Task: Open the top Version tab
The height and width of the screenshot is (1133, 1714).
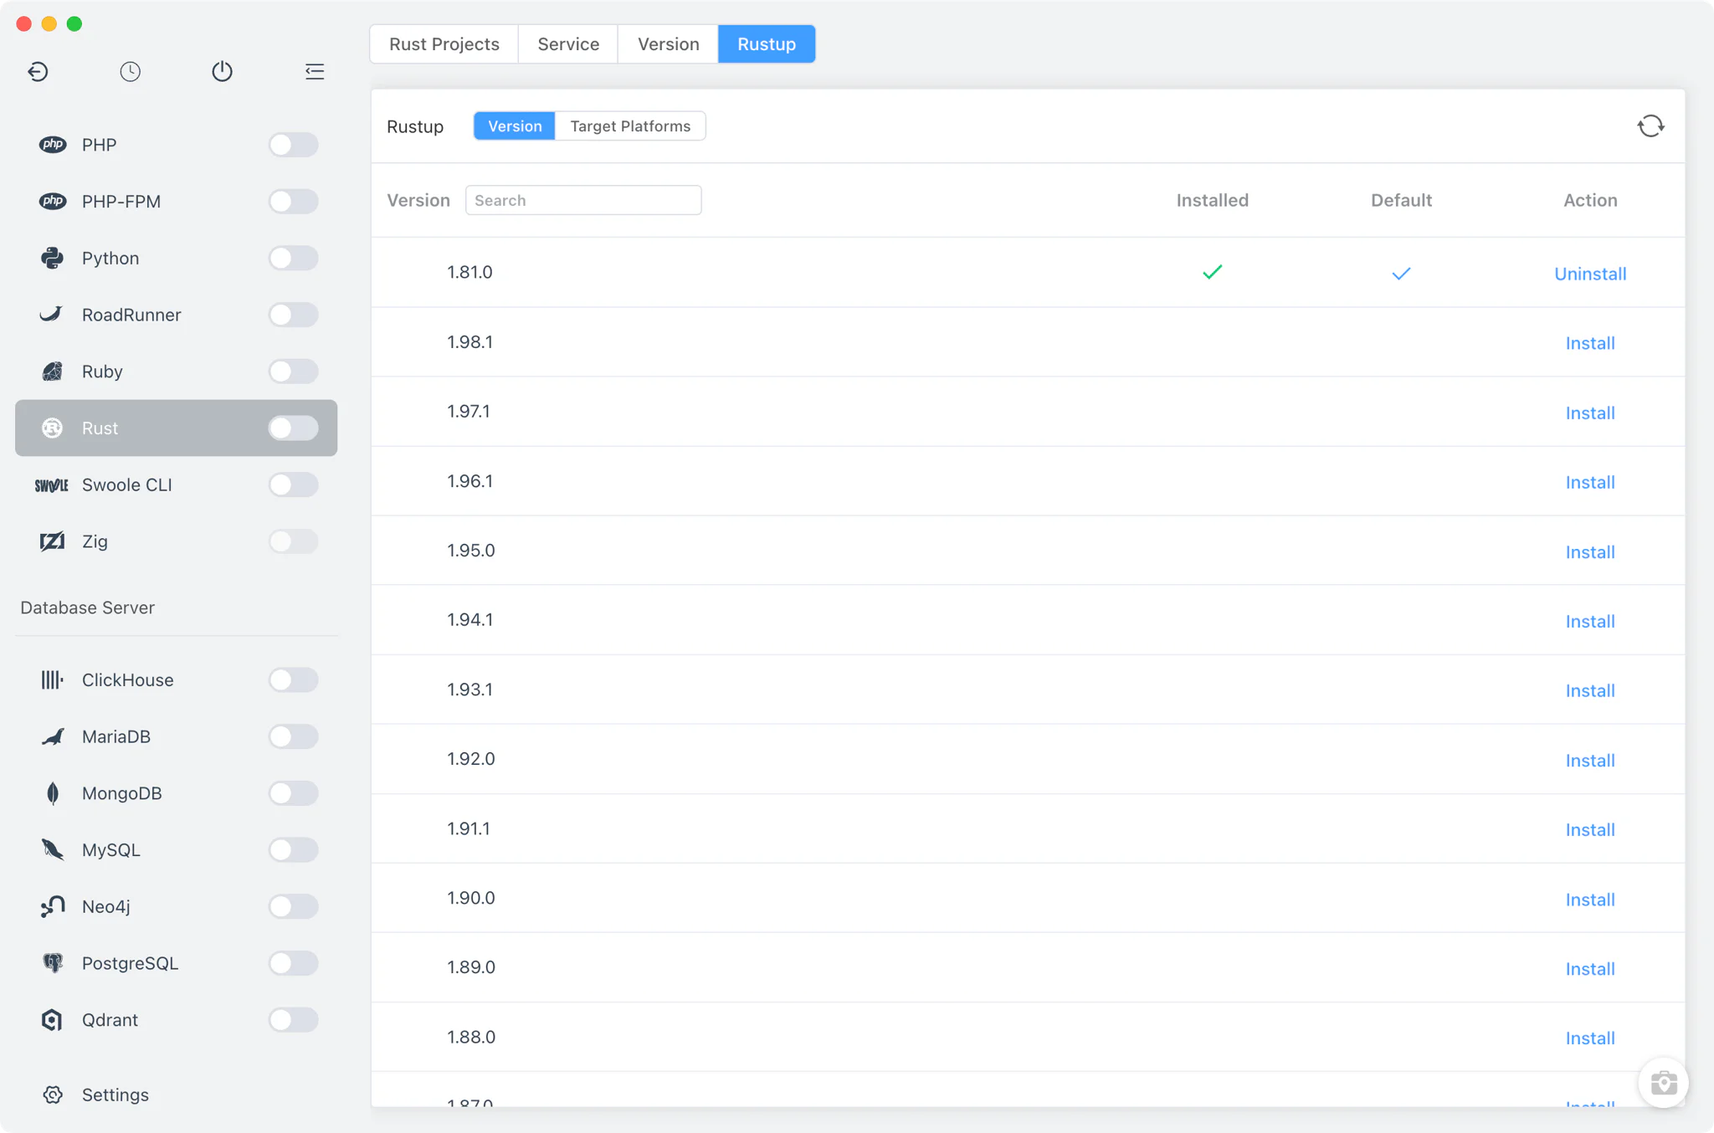Action: click(x=668, y=44)
